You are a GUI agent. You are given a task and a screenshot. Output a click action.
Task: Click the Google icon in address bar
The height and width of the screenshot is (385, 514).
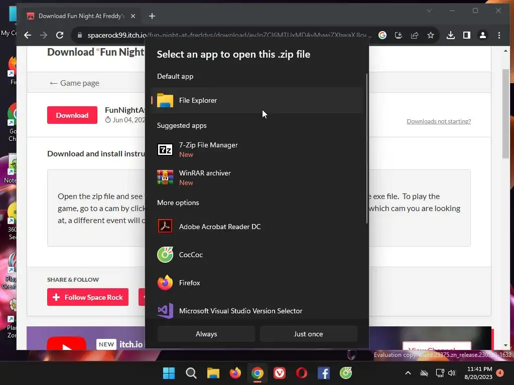[x=382, y=36]
